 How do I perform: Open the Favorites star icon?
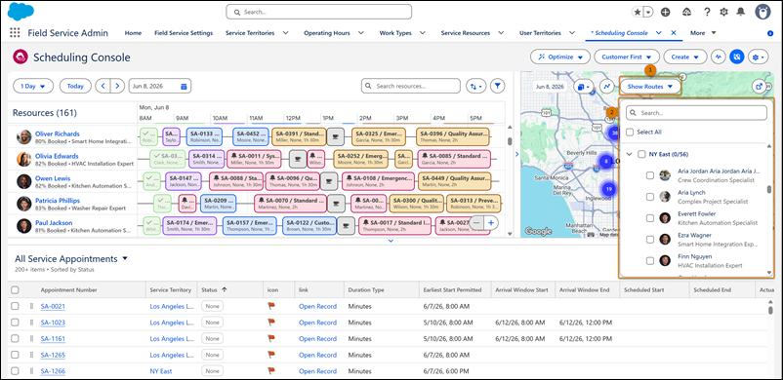pyautogui.click(x=638, y=12)
